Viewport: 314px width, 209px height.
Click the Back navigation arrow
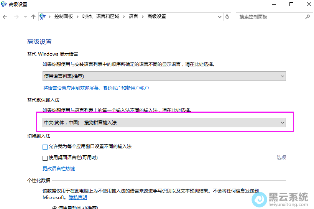(5, 17)
